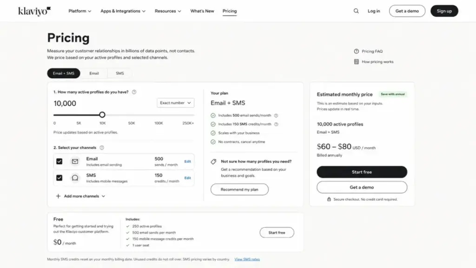Click '1 user seat' list item

pos(140,245)
